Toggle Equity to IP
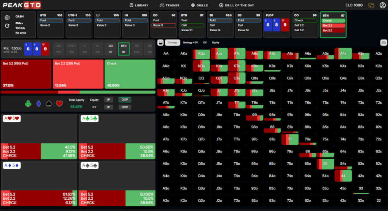Viewport: 388px width, 211px height. coord(108,100)
